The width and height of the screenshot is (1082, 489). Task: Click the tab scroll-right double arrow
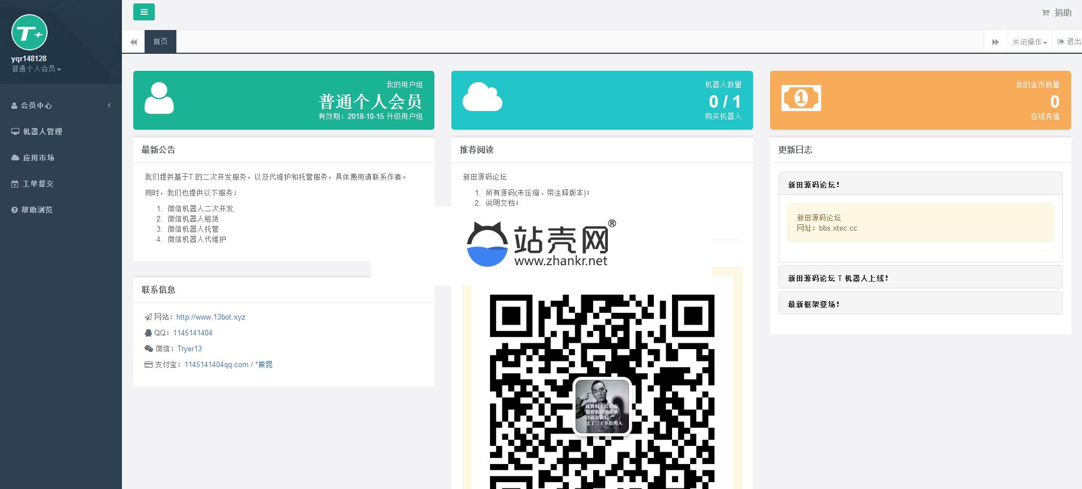pos(995,42)
